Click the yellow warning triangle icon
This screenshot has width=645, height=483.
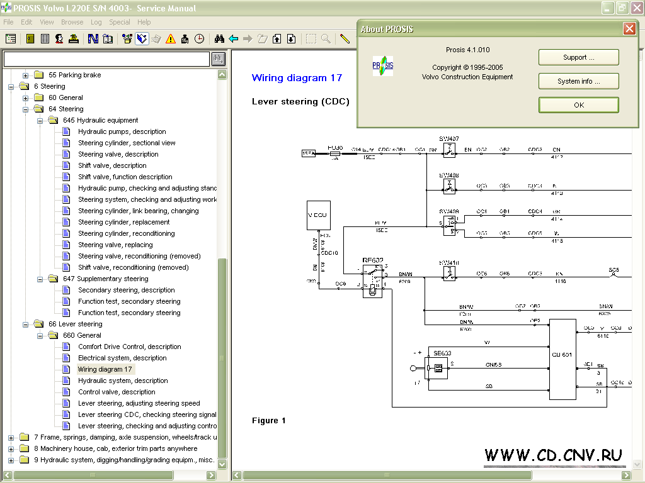pos(171,38)
